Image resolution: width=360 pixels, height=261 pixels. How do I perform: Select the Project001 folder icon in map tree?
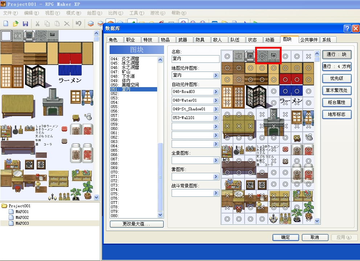click(4, 205)
